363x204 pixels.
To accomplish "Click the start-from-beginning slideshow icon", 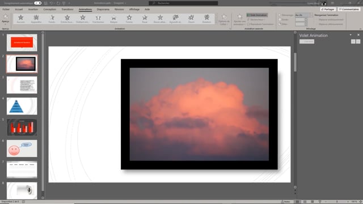I will click(x=64, y=3).
